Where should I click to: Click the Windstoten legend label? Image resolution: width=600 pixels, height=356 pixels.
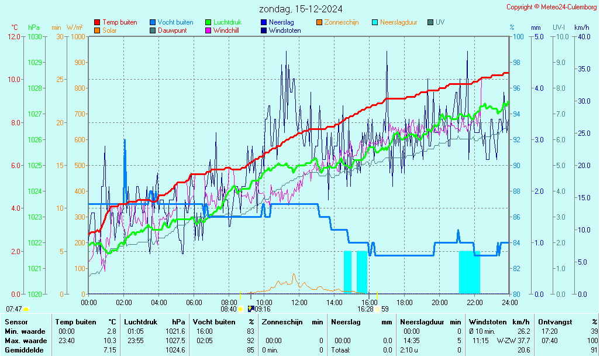coord(285,30)
